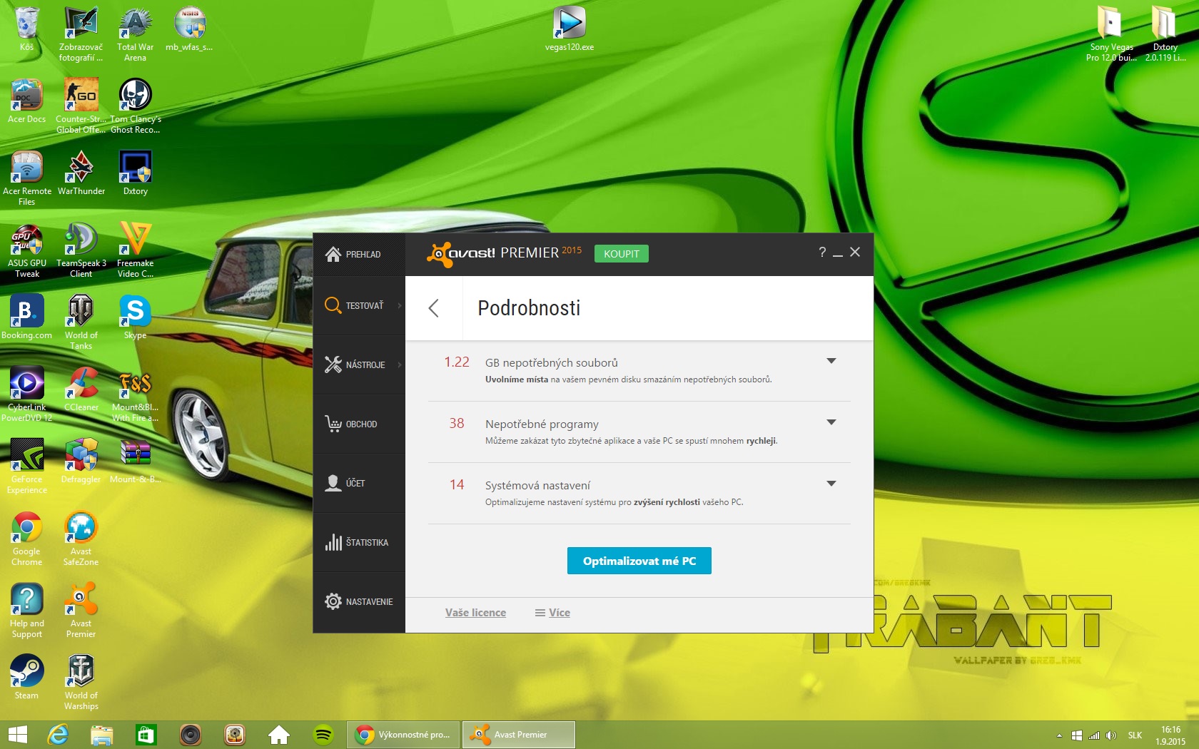The image size is (1199, 749).
Task: Open the CCleaner desktop shortcut
Action: [81, 389]
